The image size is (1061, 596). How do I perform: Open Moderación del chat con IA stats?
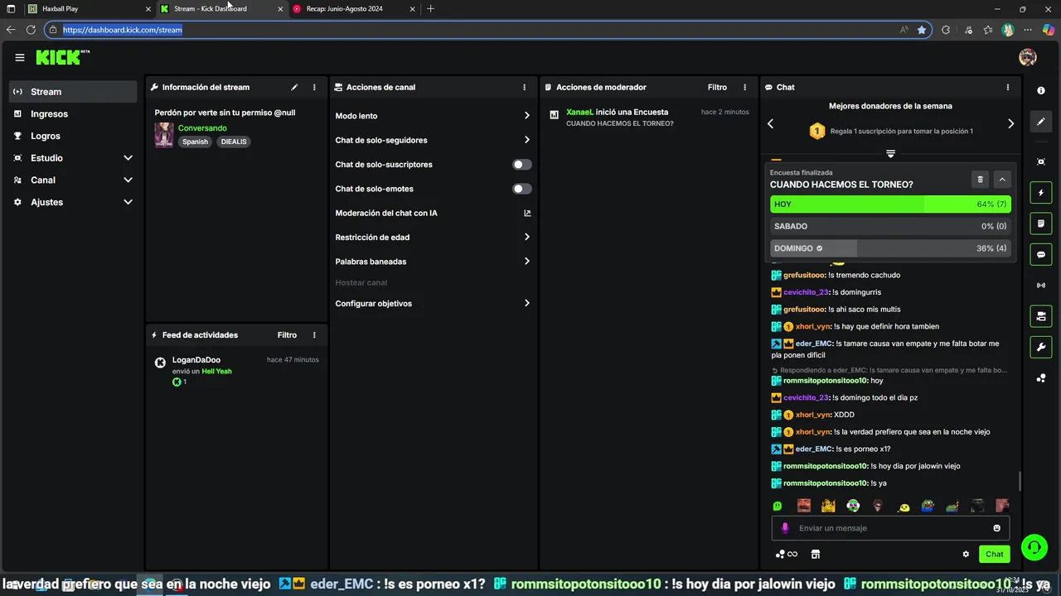527,213
